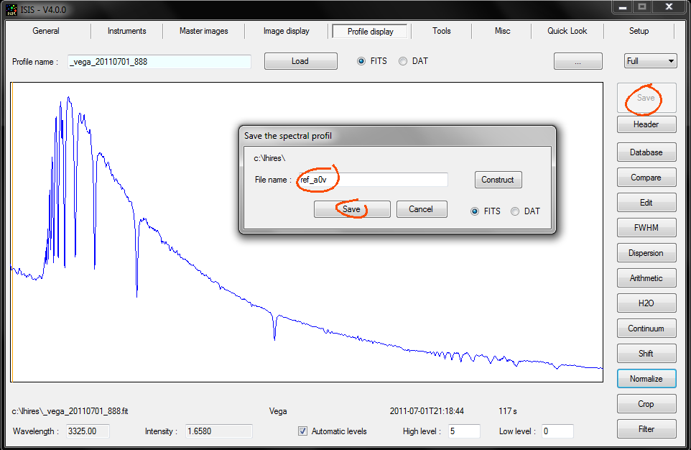Select DAT format in save dialog
This screenshot has width=691, height=450.
515,211
